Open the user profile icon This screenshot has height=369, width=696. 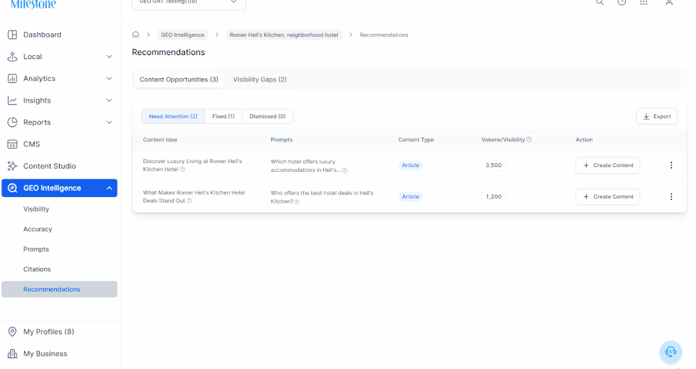(669, 2)
